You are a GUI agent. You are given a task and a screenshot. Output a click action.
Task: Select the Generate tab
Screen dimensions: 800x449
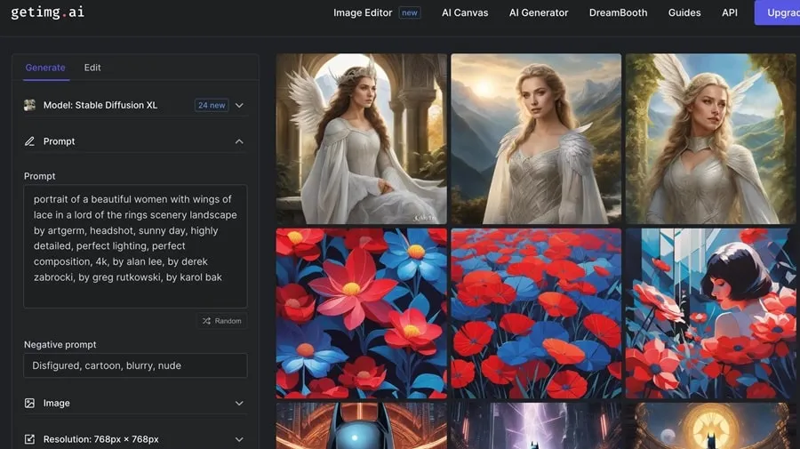coord(45,68)
